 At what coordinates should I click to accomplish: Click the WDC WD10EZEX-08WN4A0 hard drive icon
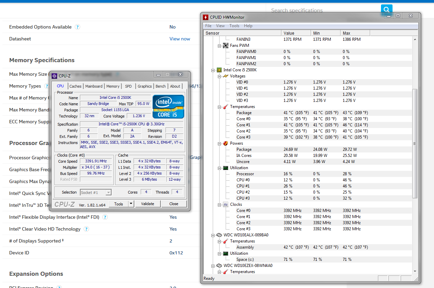tap(219, 266)
